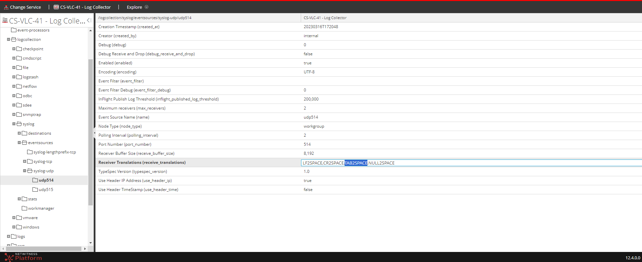The width and height of the screenshot is (642, 262).
Task: Expand the vmware tree node
Action: pyautogui.click(x=14, y=218)
